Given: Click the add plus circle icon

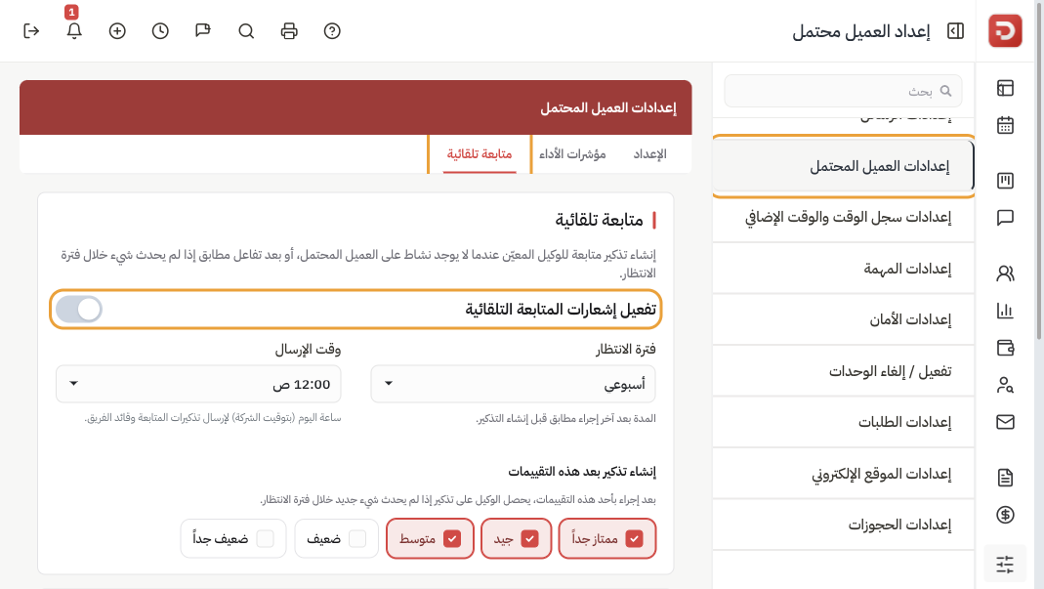Looking at the screenshot, I should click(117, 31).
